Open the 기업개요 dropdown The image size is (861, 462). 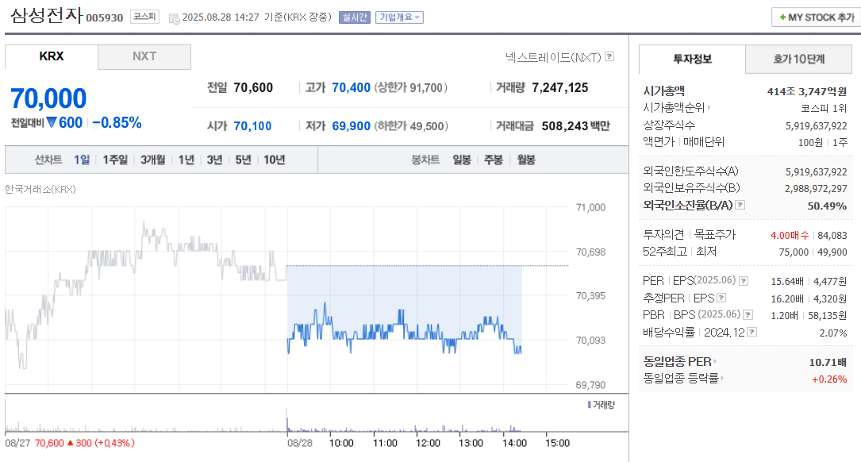399,17
